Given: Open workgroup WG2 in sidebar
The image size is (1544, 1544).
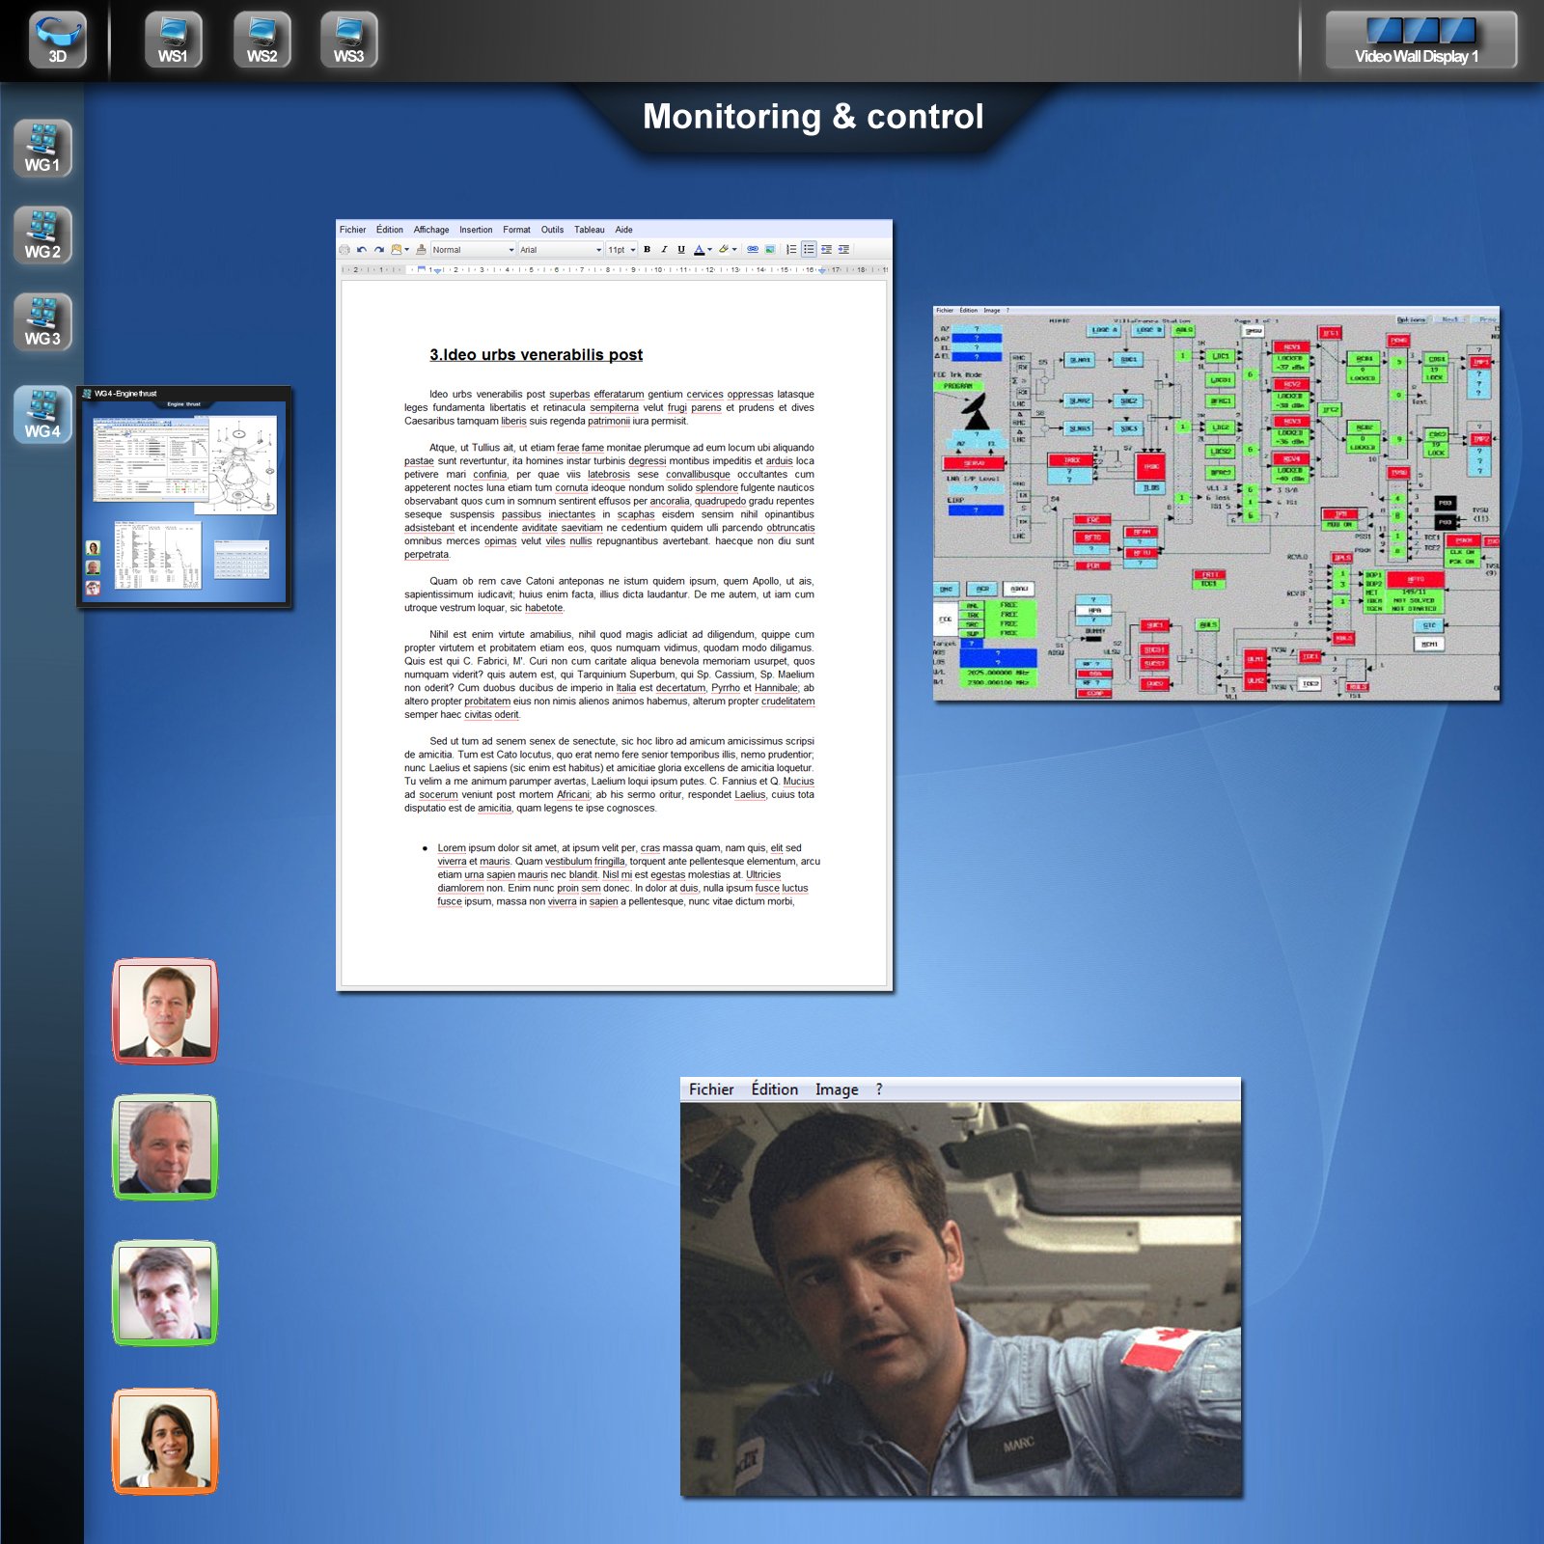Looking at the screenshot, I should (x=42, y=234).
